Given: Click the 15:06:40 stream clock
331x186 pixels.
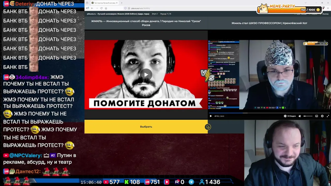Looking at the screenshot, I should click(91, 182).
